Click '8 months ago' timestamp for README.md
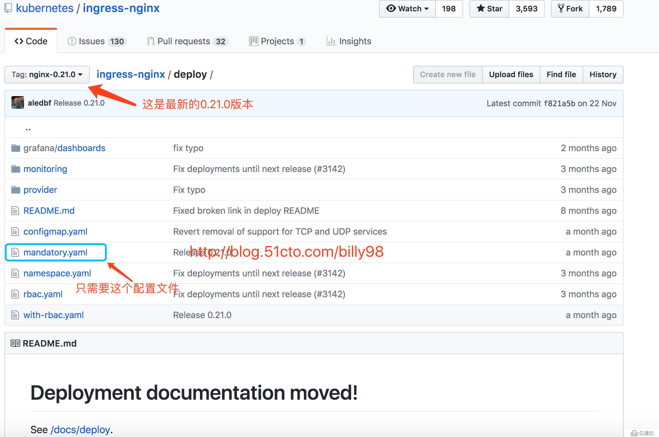The image size is (659, 437). point(589,211)
